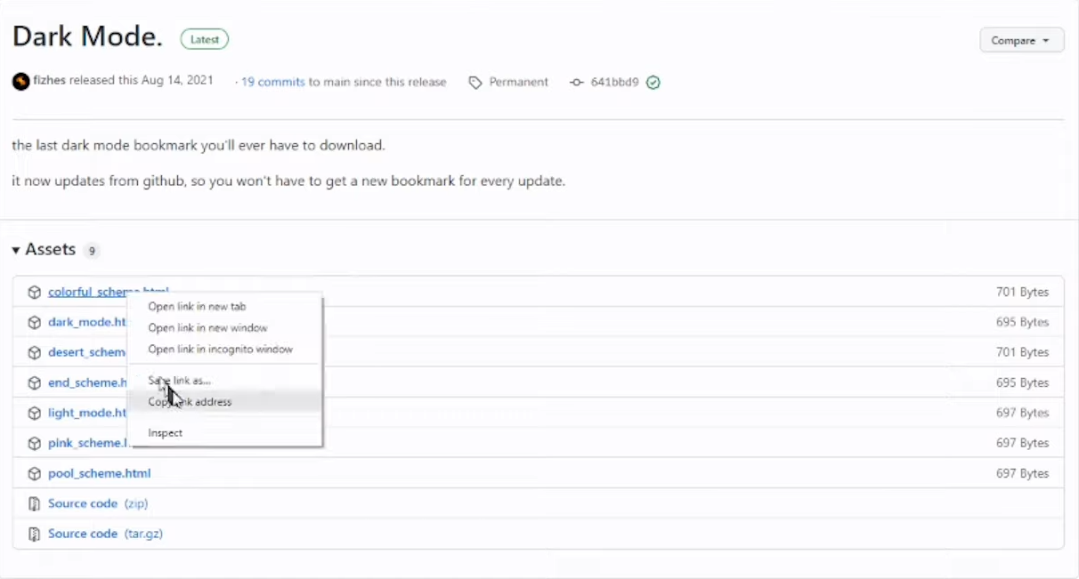This screenshot has height=579, width=1079.
Task: Open the end_scheme.html asset link
Action: click(87, 382)
